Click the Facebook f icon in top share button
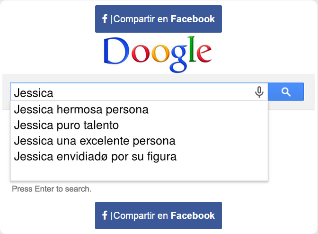318x234 pixels. [105, 19]
